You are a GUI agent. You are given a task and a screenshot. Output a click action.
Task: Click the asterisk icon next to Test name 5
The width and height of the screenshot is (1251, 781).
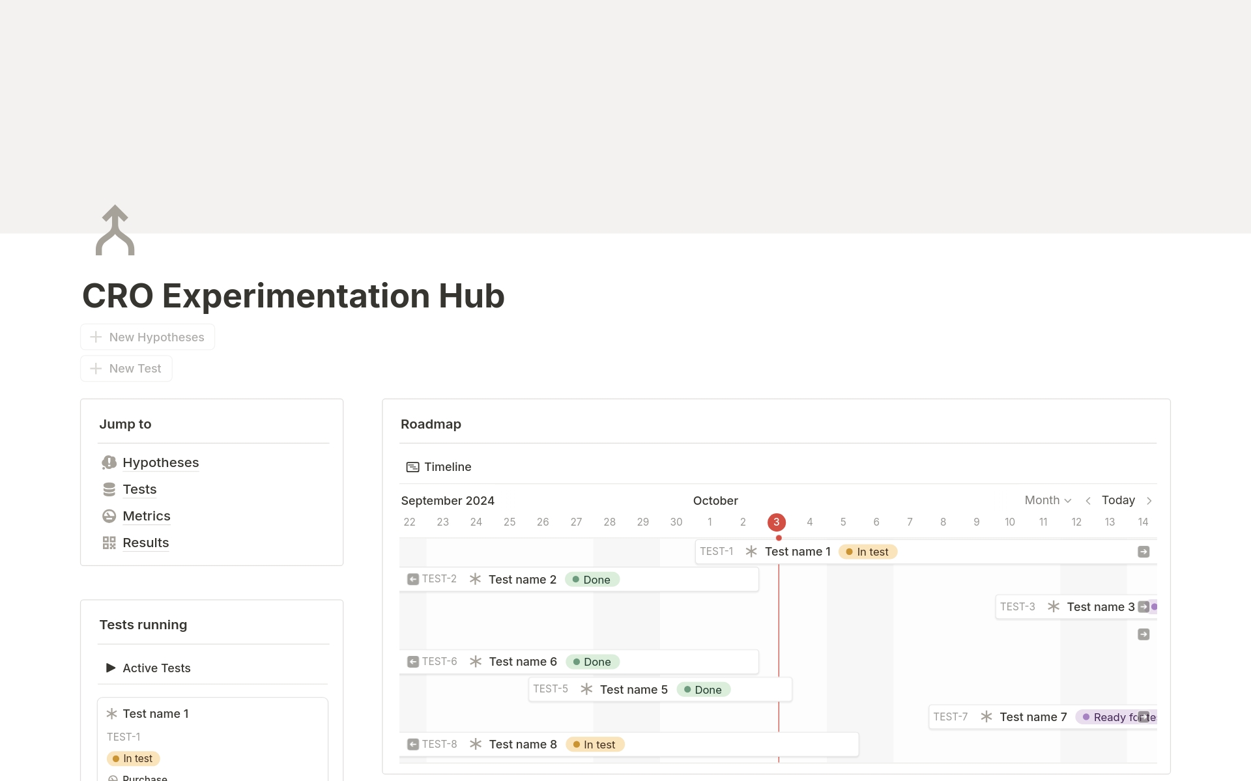586,689
